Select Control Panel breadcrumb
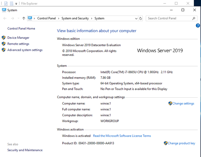The height and width of the screenshot is (157, 201). pos(47,18)
